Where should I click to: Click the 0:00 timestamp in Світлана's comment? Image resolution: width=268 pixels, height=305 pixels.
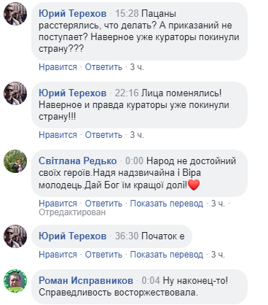(x=134, y=161)
